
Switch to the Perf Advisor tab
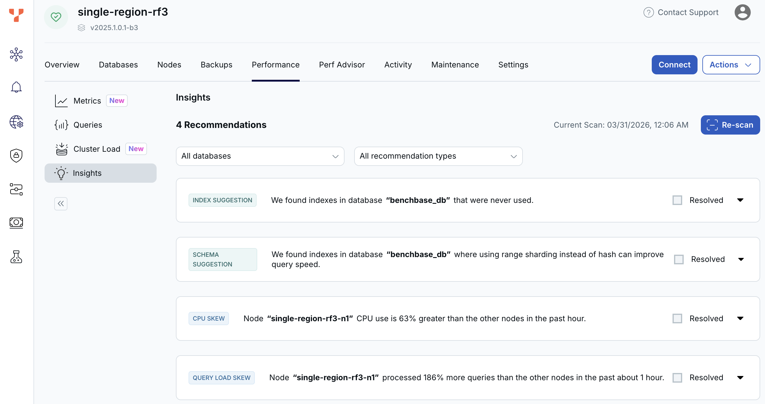[x=342, y=65]
